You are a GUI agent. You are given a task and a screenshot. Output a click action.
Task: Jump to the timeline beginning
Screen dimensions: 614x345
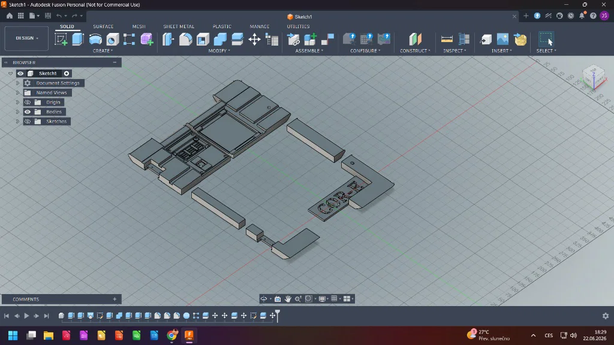(6, 316)
